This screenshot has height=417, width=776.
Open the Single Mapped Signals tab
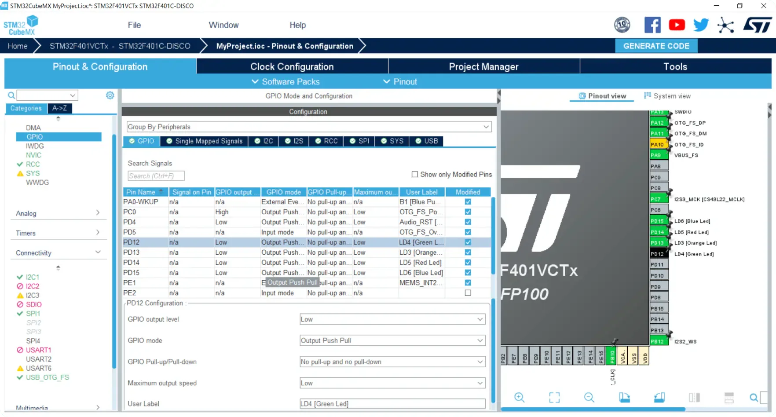click(204, 141)
